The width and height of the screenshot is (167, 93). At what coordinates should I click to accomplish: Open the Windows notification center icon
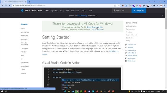[164, 91]
